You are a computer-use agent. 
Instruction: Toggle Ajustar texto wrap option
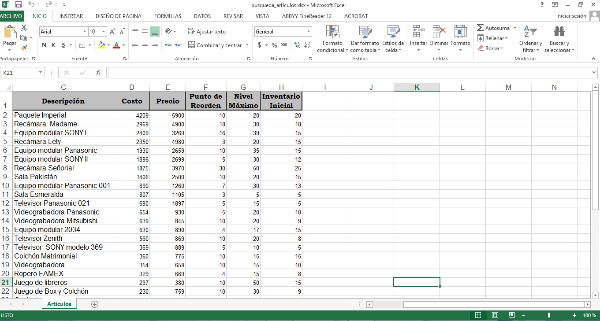207,32
